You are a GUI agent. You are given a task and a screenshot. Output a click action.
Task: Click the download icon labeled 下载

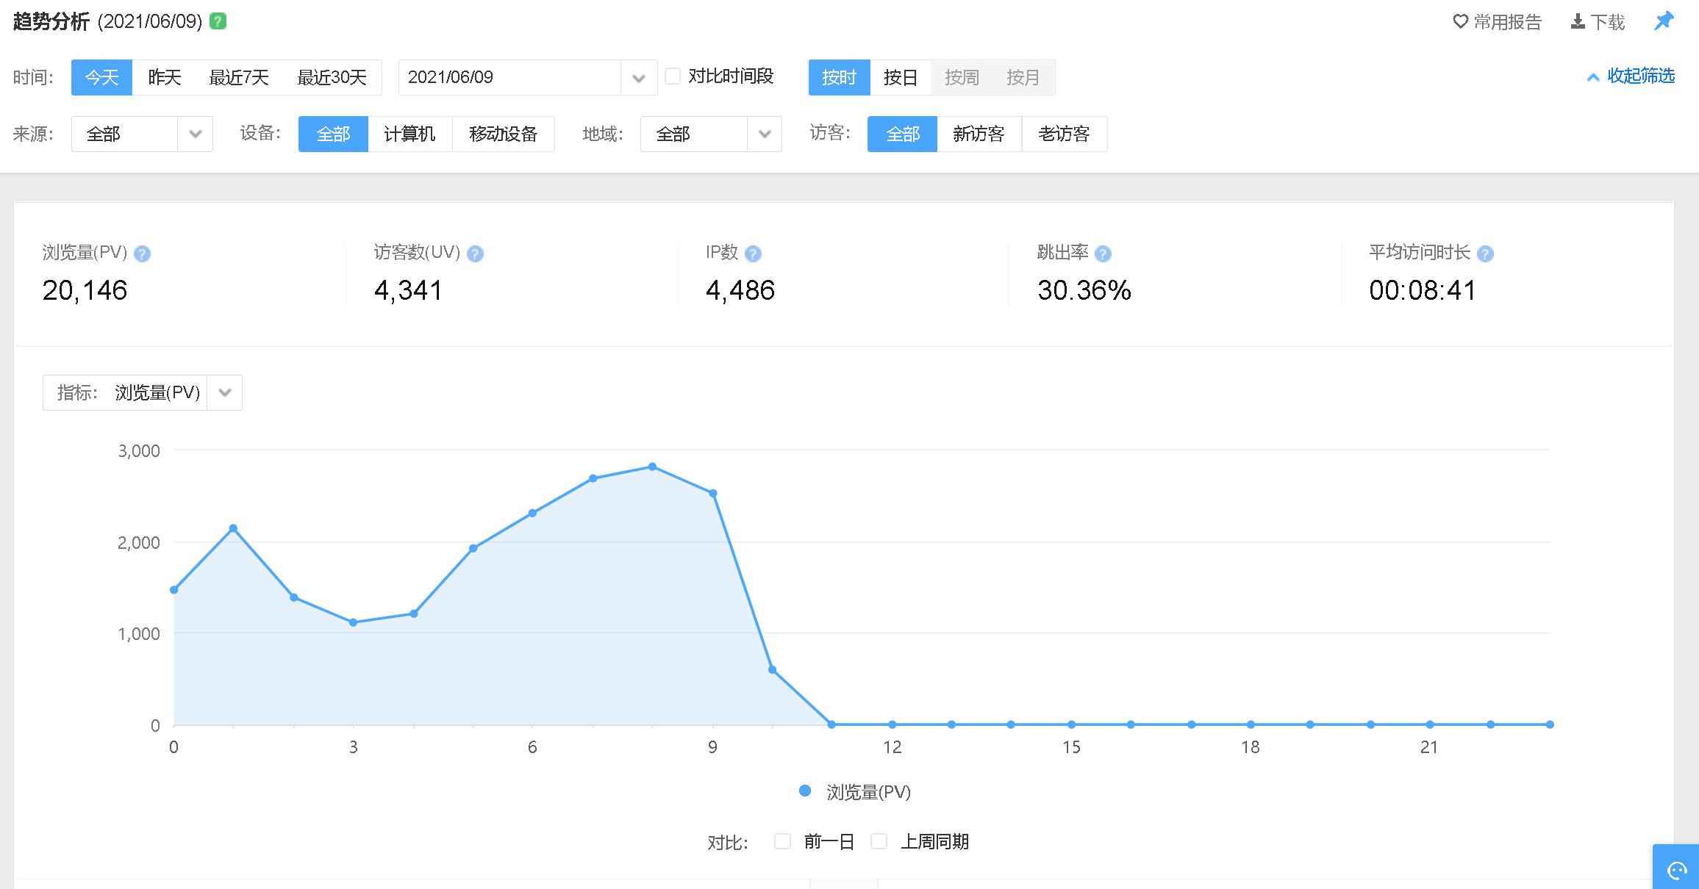click(1578, 22)
